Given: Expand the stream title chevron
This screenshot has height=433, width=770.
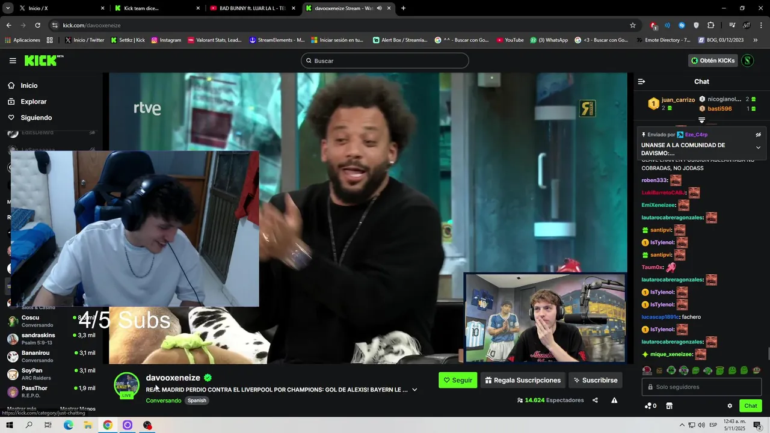Looking at the screenshot, I should coord(414,390).
